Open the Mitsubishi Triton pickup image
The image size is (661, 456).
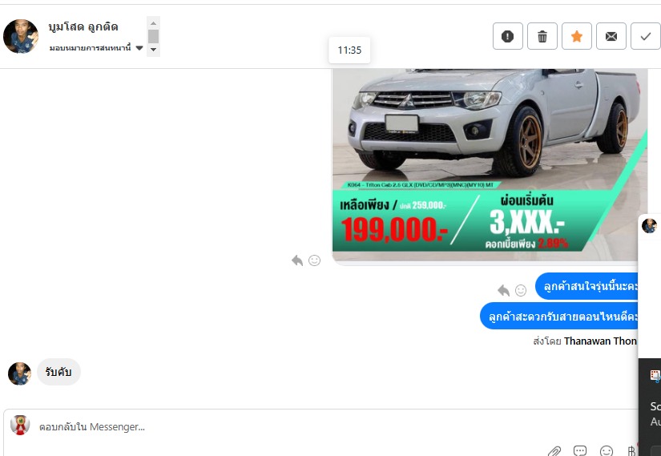coord(490,166)
